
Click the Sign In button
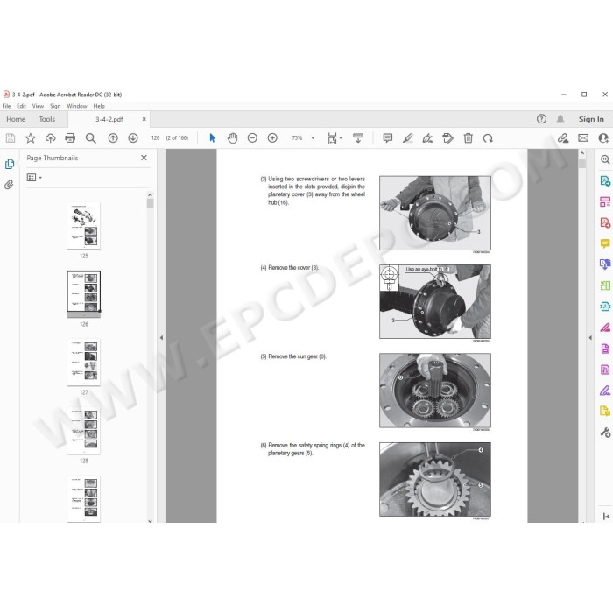coord(591,119)
